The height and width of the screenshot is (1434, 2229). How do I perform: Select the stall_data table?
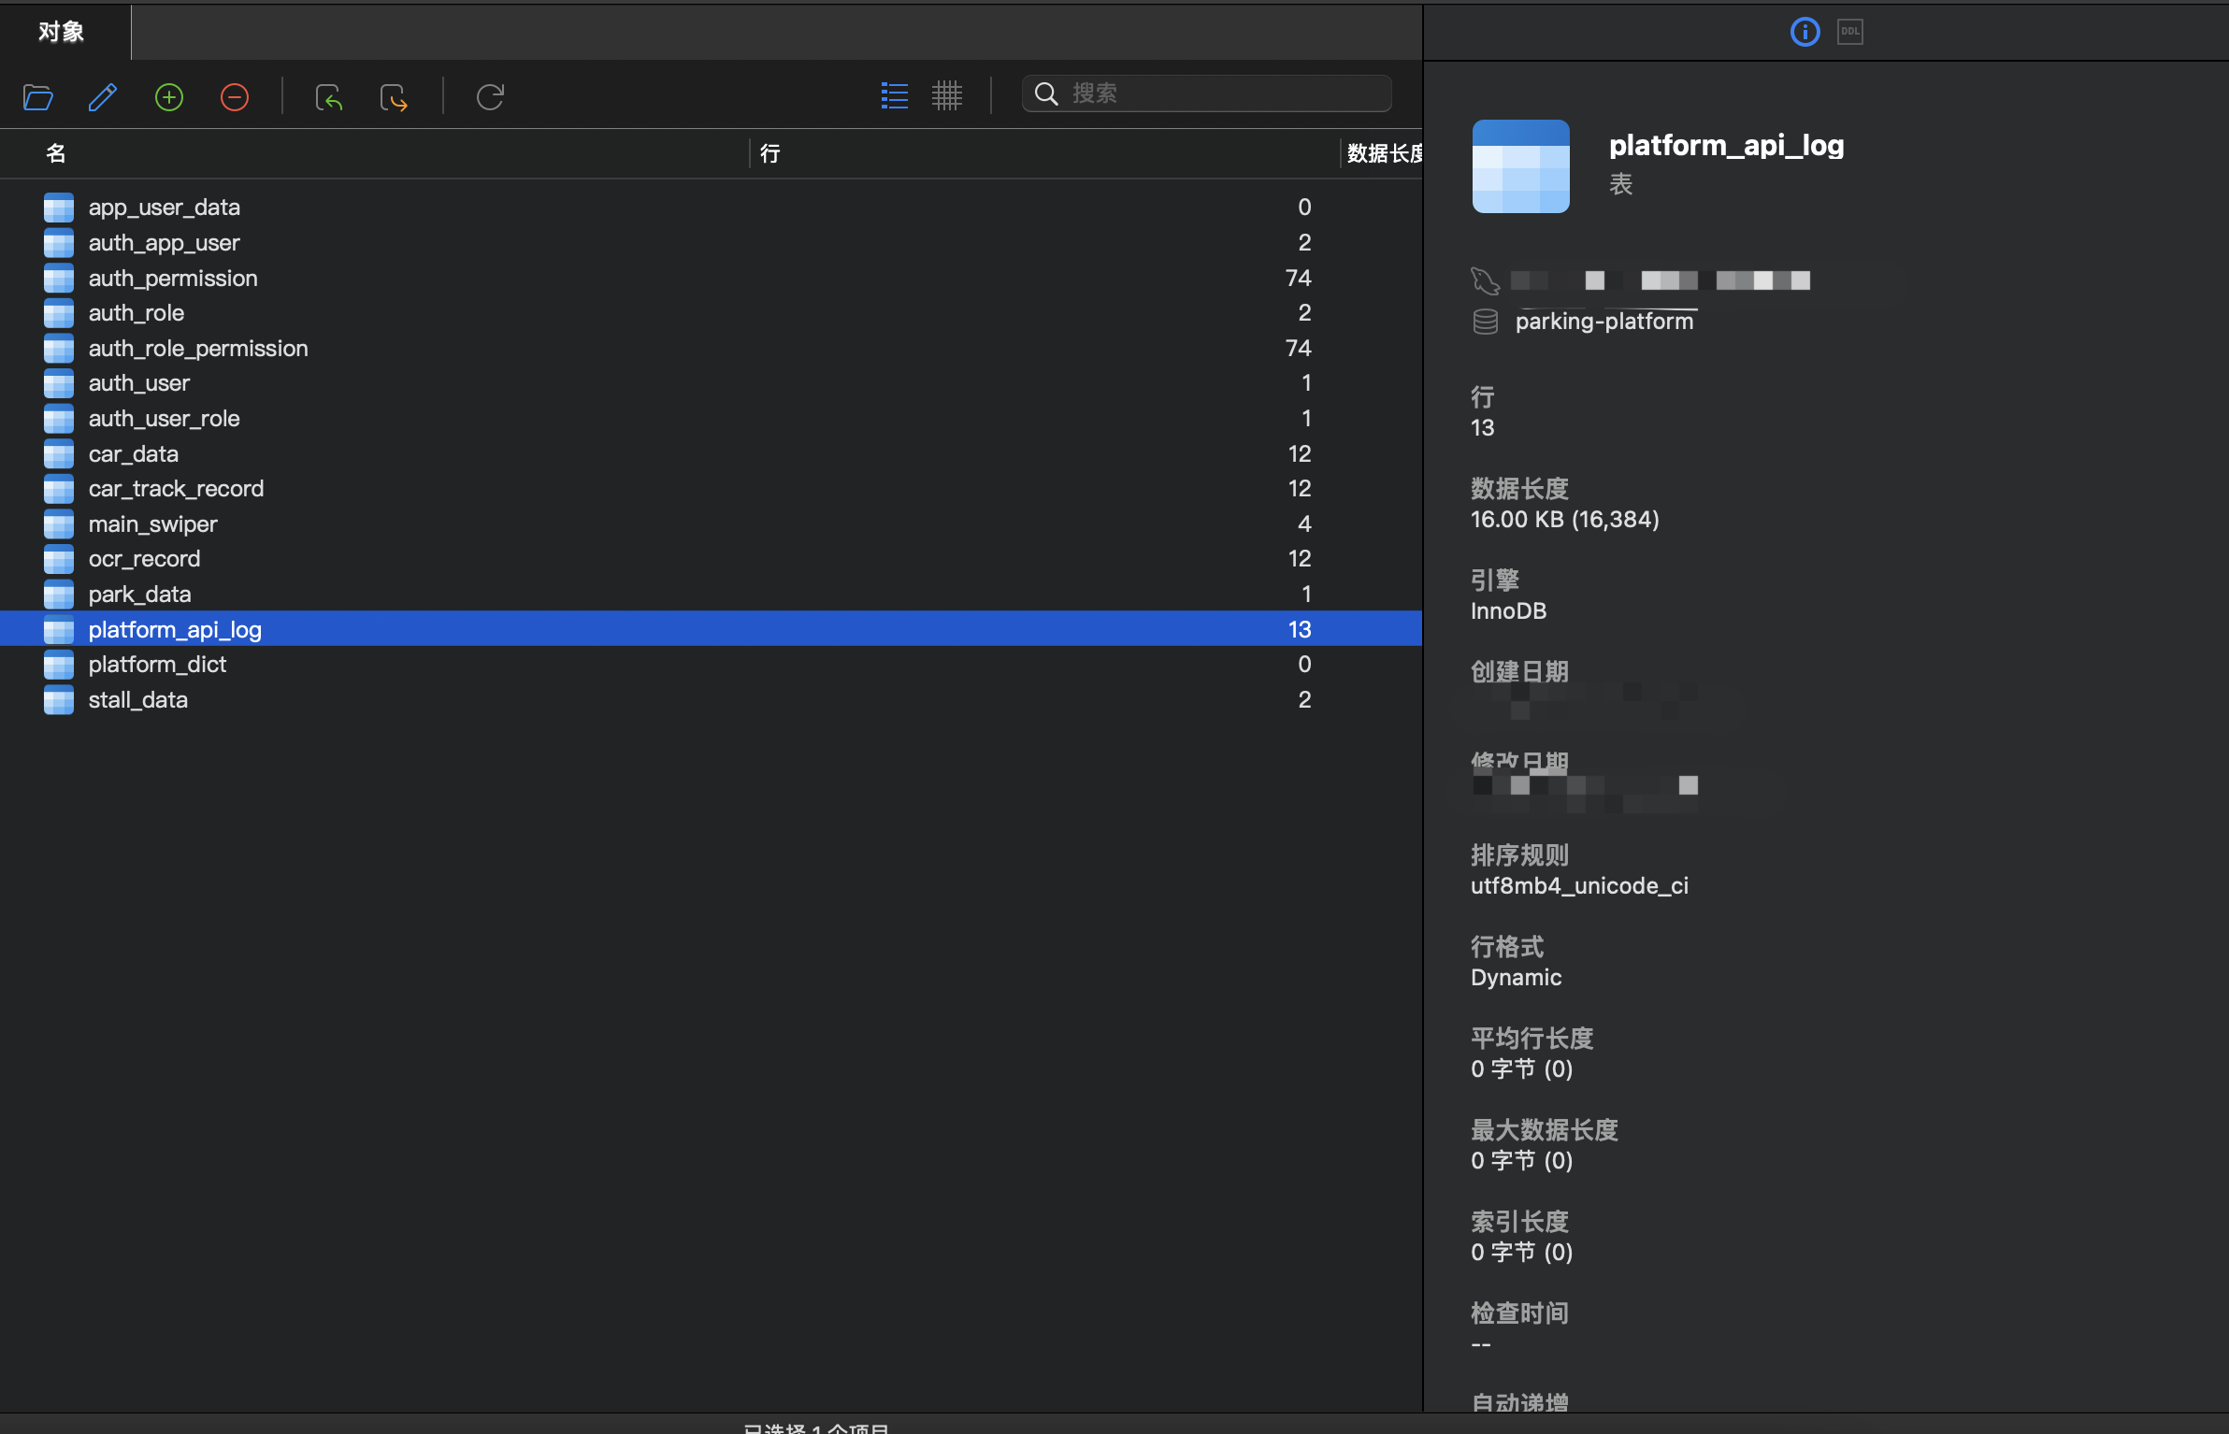(138, 699)
